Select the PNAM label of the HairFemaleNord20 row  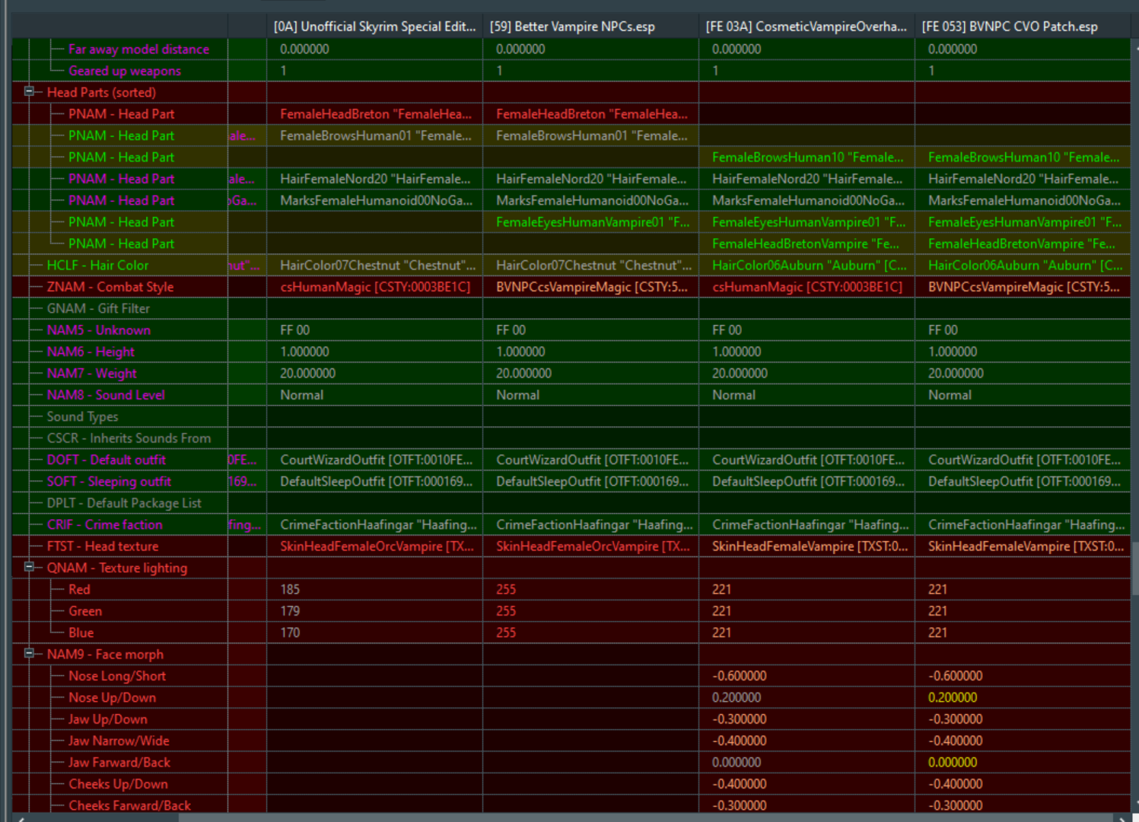[x=121, y=179]
